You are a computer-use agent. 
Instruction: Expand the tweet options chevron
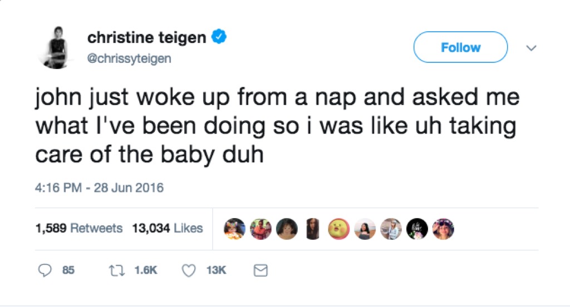[x=531, y=48]
